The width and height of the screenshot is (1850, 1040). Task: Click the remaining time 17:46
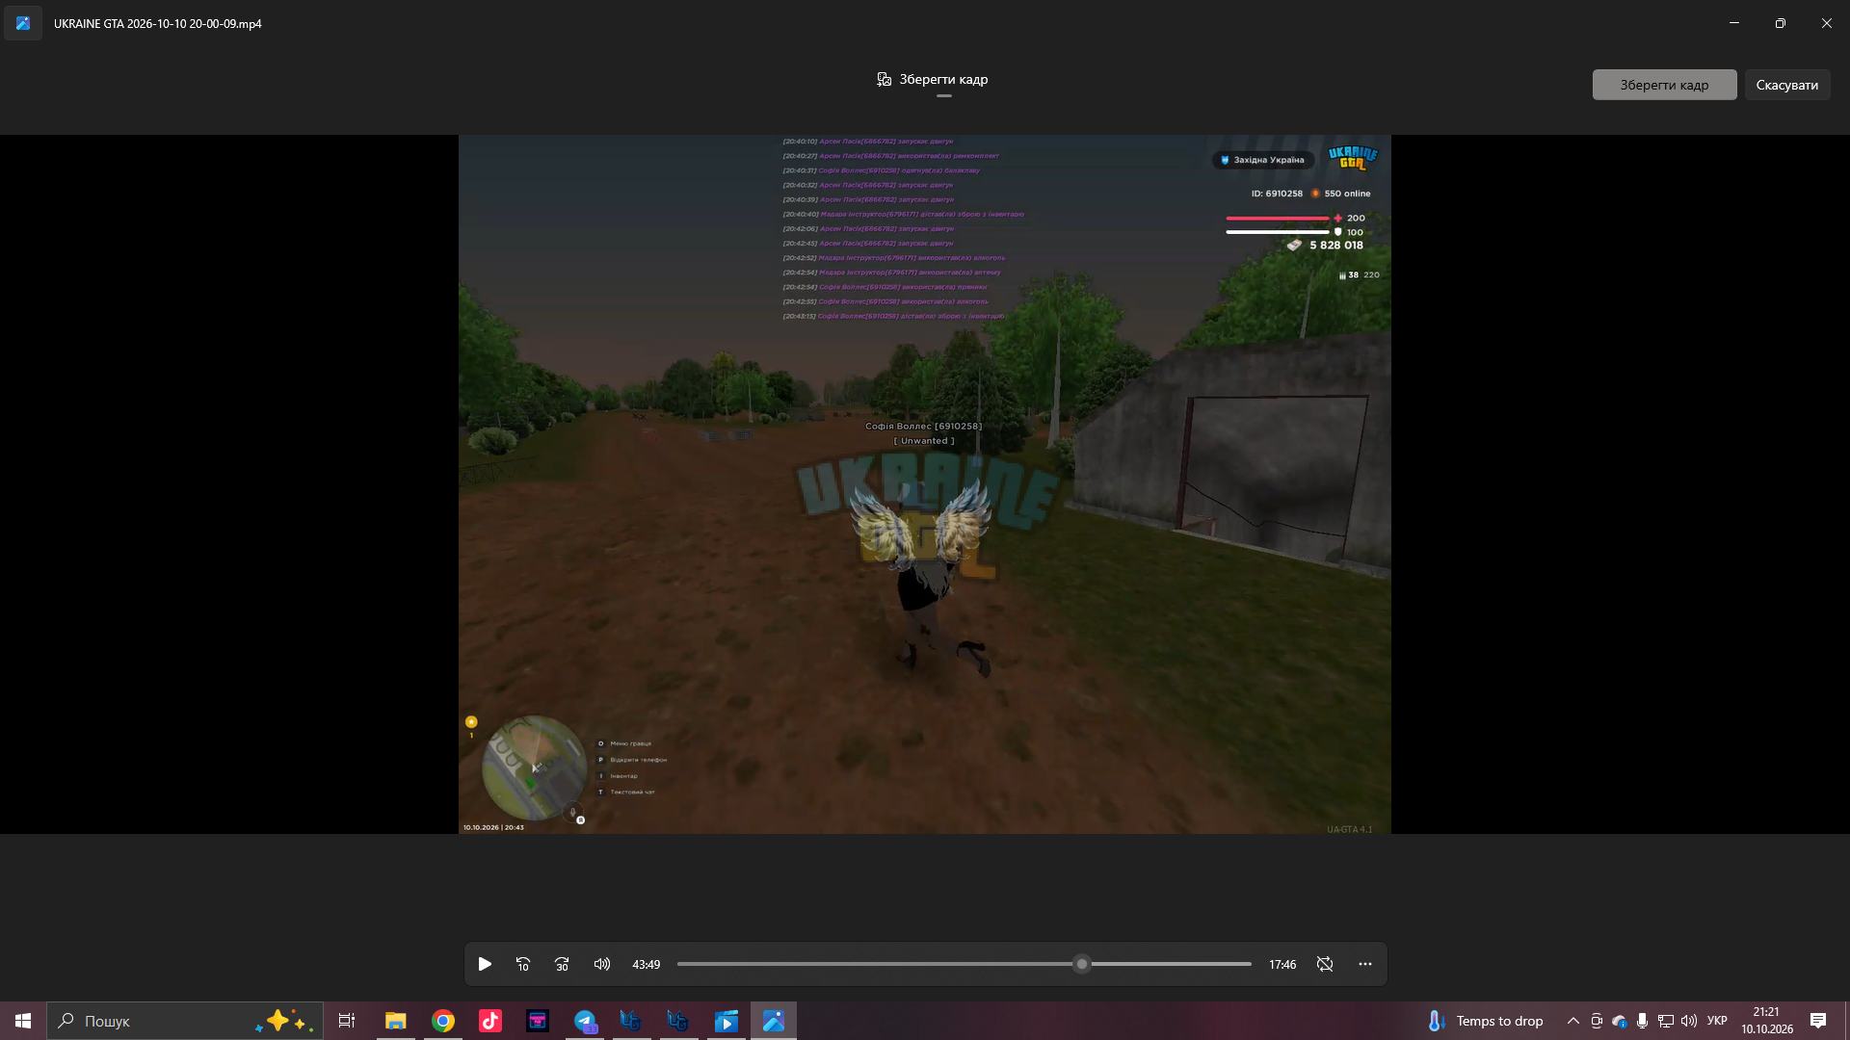[x=1282, y=964]
